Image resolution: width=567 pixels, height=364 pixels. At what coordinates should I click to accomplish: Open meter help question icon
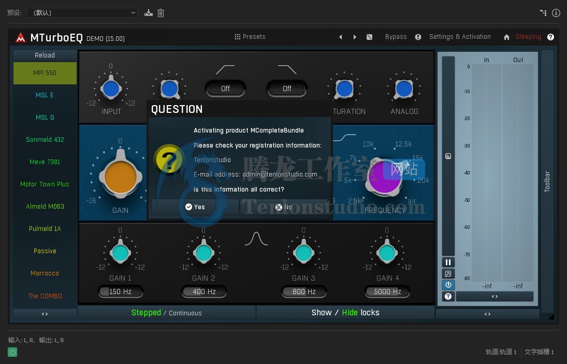448,296
